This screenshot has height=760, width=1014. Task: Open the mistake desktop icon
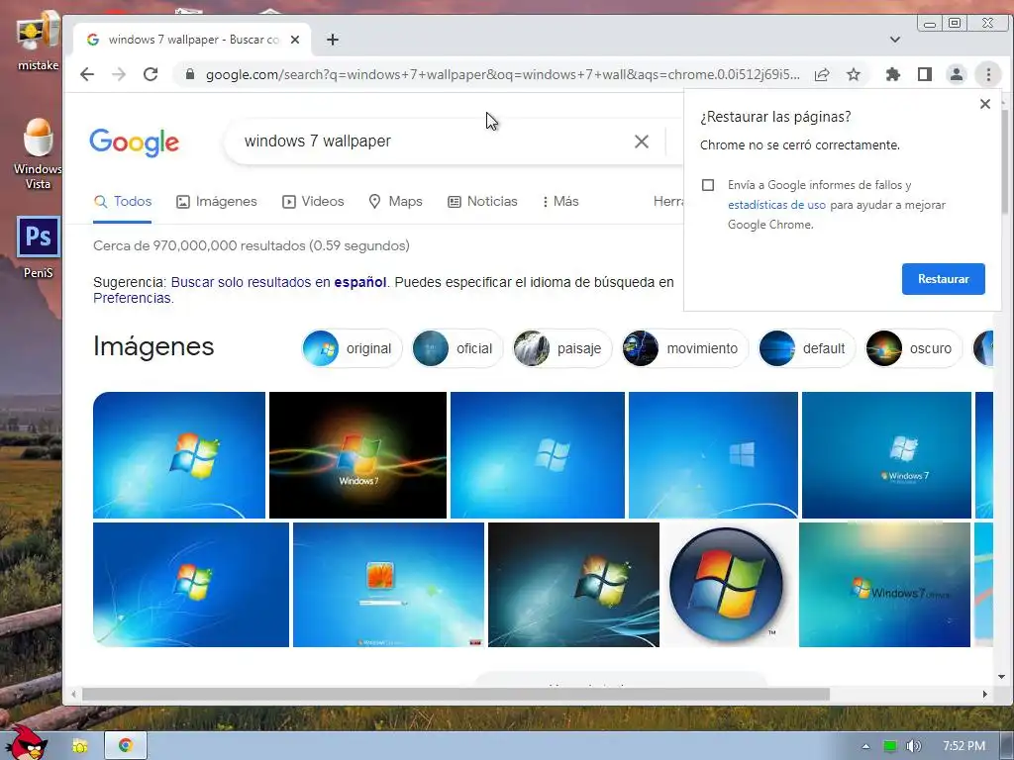point(39,40)
